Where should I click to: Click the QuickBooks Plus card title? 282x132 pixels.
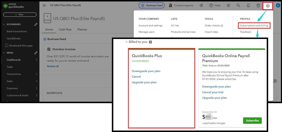pos(147,56)
